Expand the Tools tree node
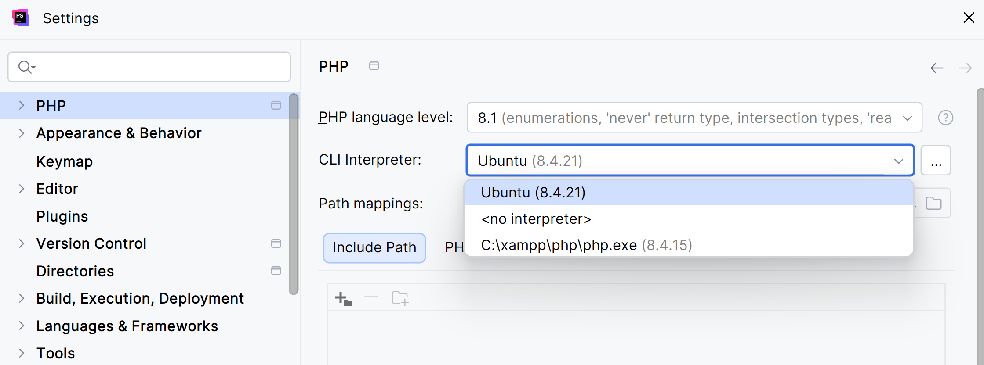Viewport: 984px width, 365px height. click(x=22, y=353)
